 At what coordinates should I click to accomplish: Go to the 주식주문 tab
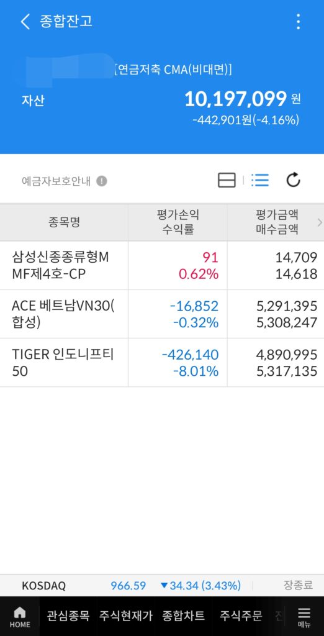click(241, 616)
